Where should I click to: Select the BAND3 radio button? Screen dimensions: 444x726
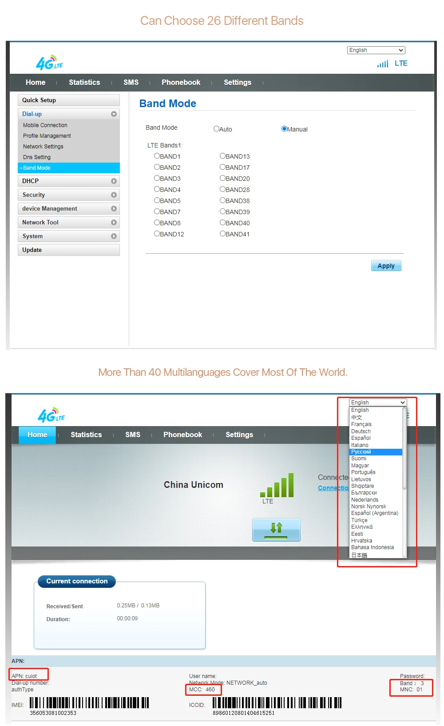[157, 178]
